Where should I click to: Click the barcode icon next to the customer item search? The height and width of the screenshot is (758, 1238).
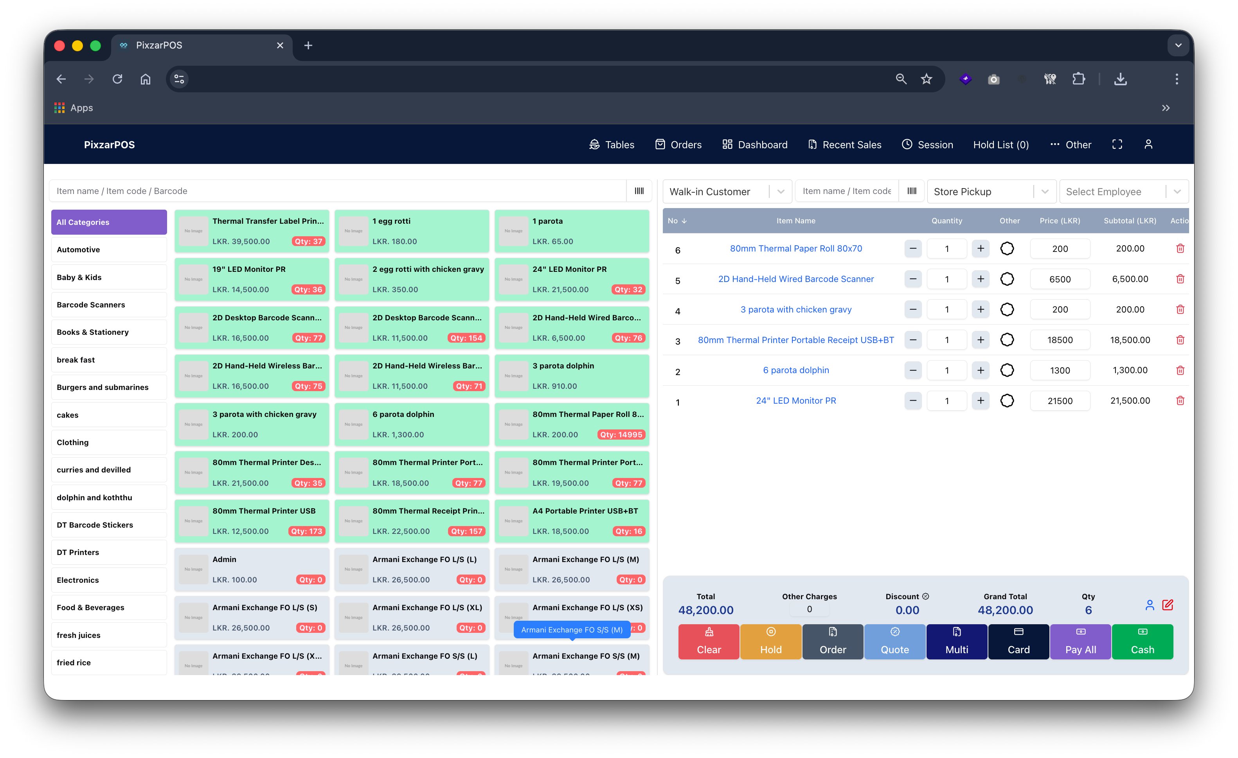click(911, 191)
